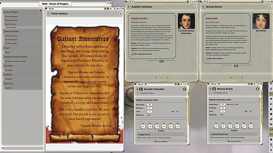Roll the Cha box on Wrenna sheet
The height and width of the screenshot is (153, 273).
click(251, 127)
